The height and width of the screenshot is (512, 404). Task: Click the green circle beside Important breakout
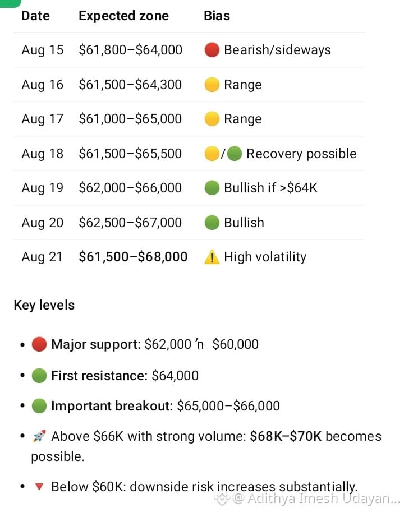pos(39,406)
